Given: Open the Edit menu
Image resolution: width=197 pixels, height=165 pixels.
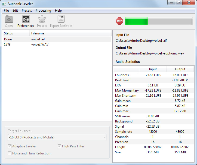Looking at the screenshot, I should click(15, 11).
